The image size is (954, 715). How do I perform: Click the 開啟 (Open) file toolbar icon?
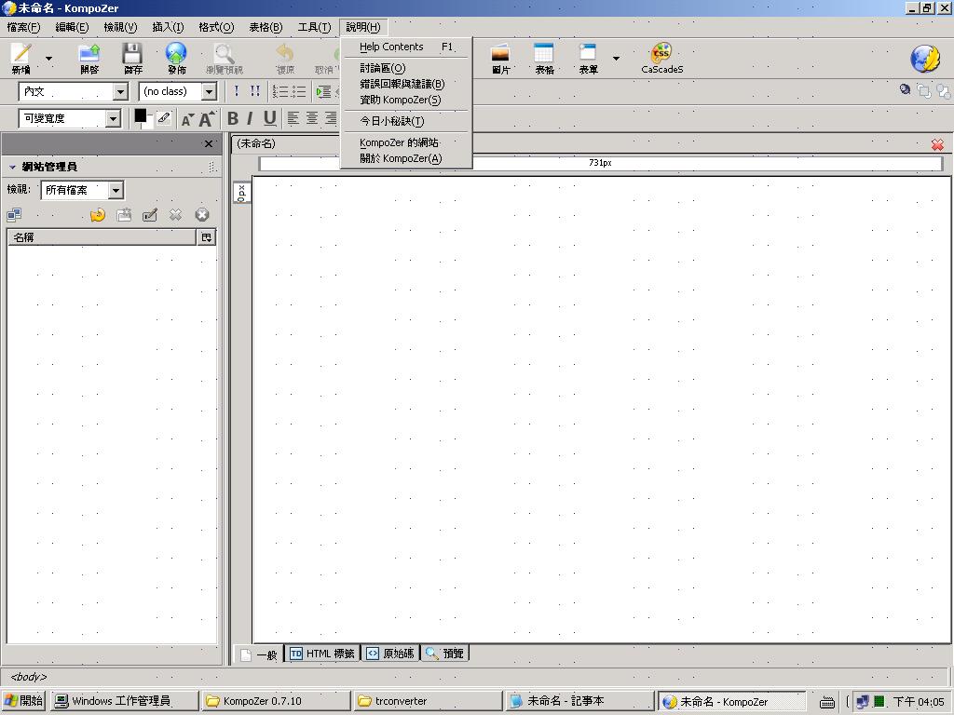click(89, 56)
